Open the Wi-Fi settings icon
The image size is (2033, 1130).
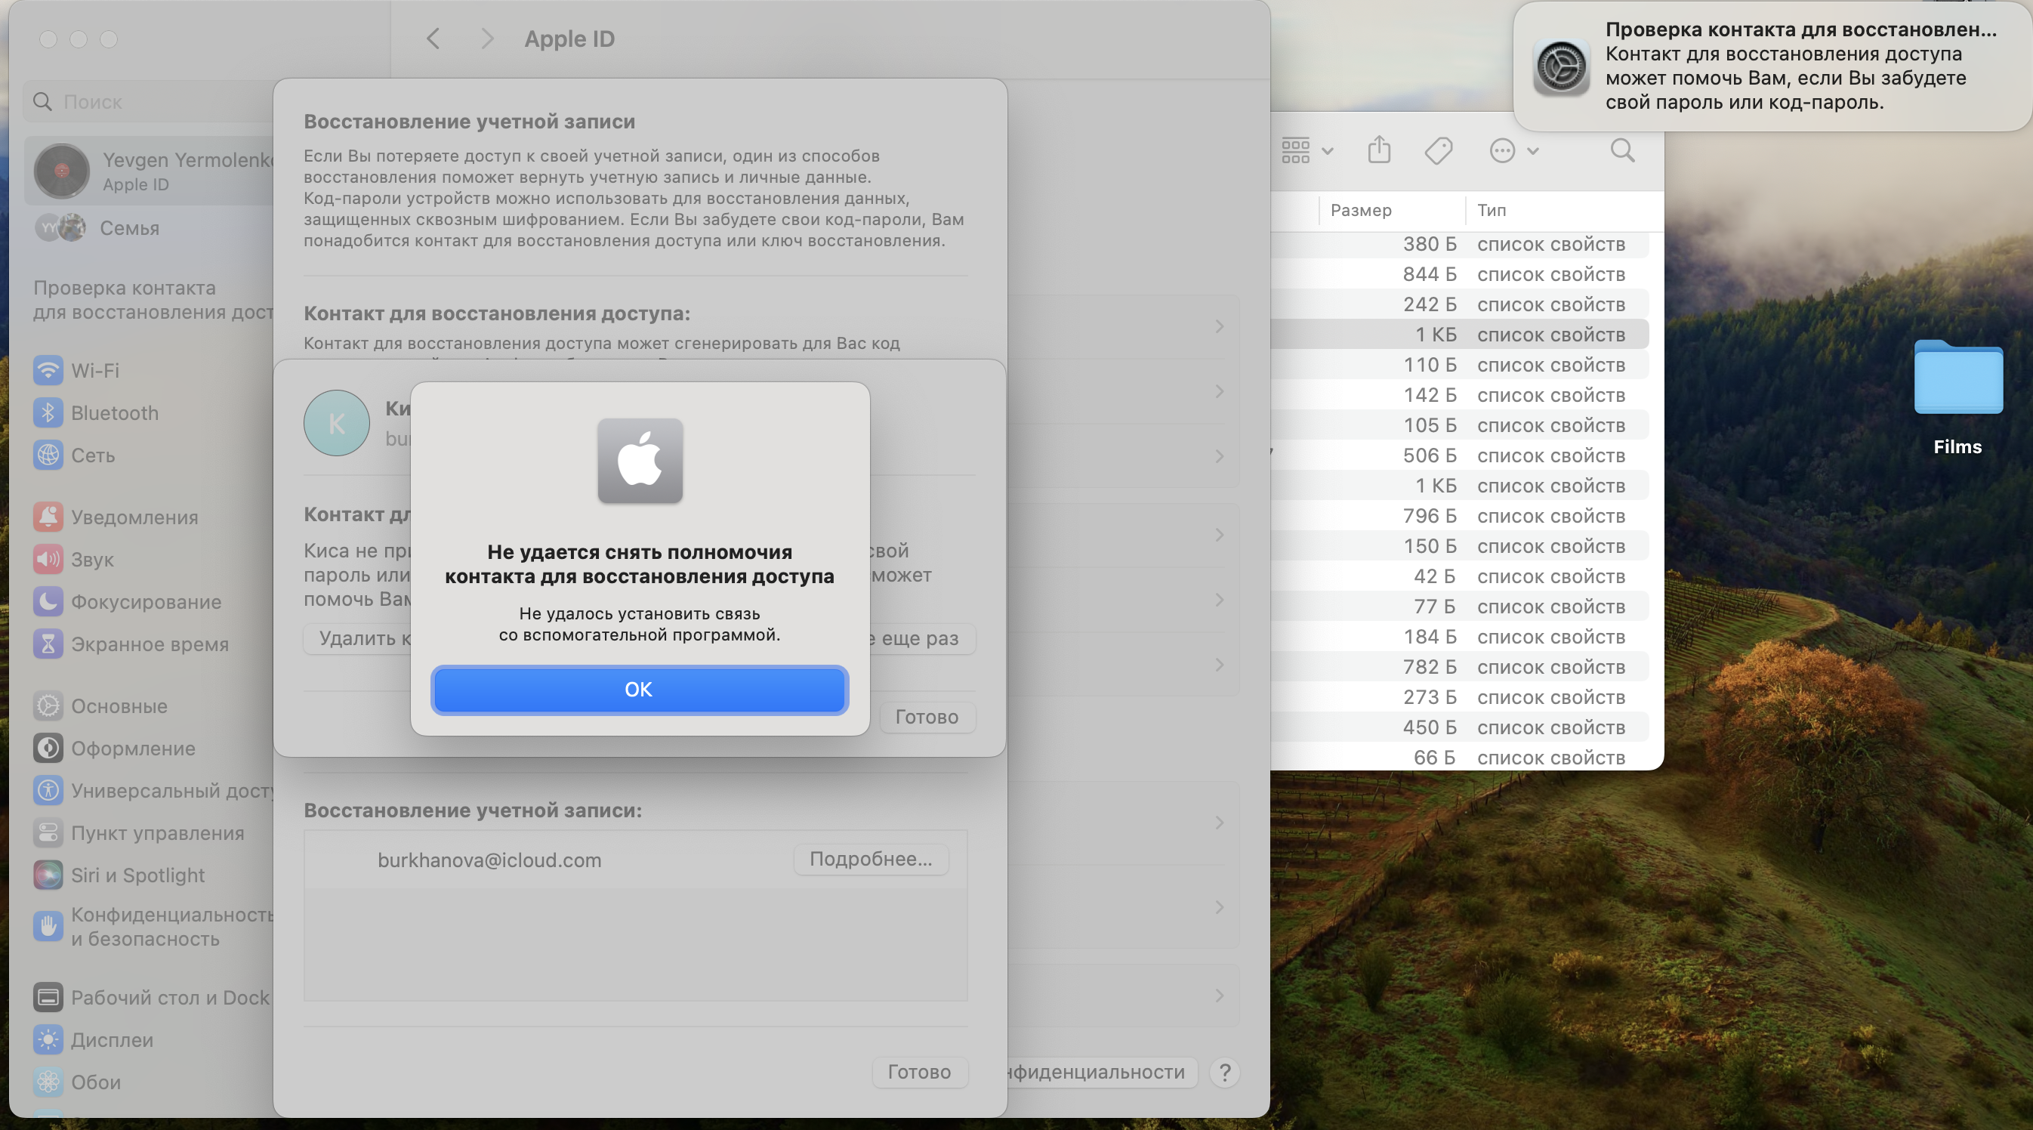pyautogui.click(x=48, y=370)
